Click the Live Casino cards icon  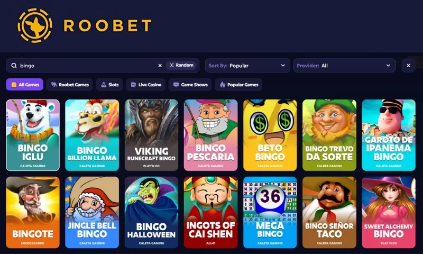click(x=133, y=85)
